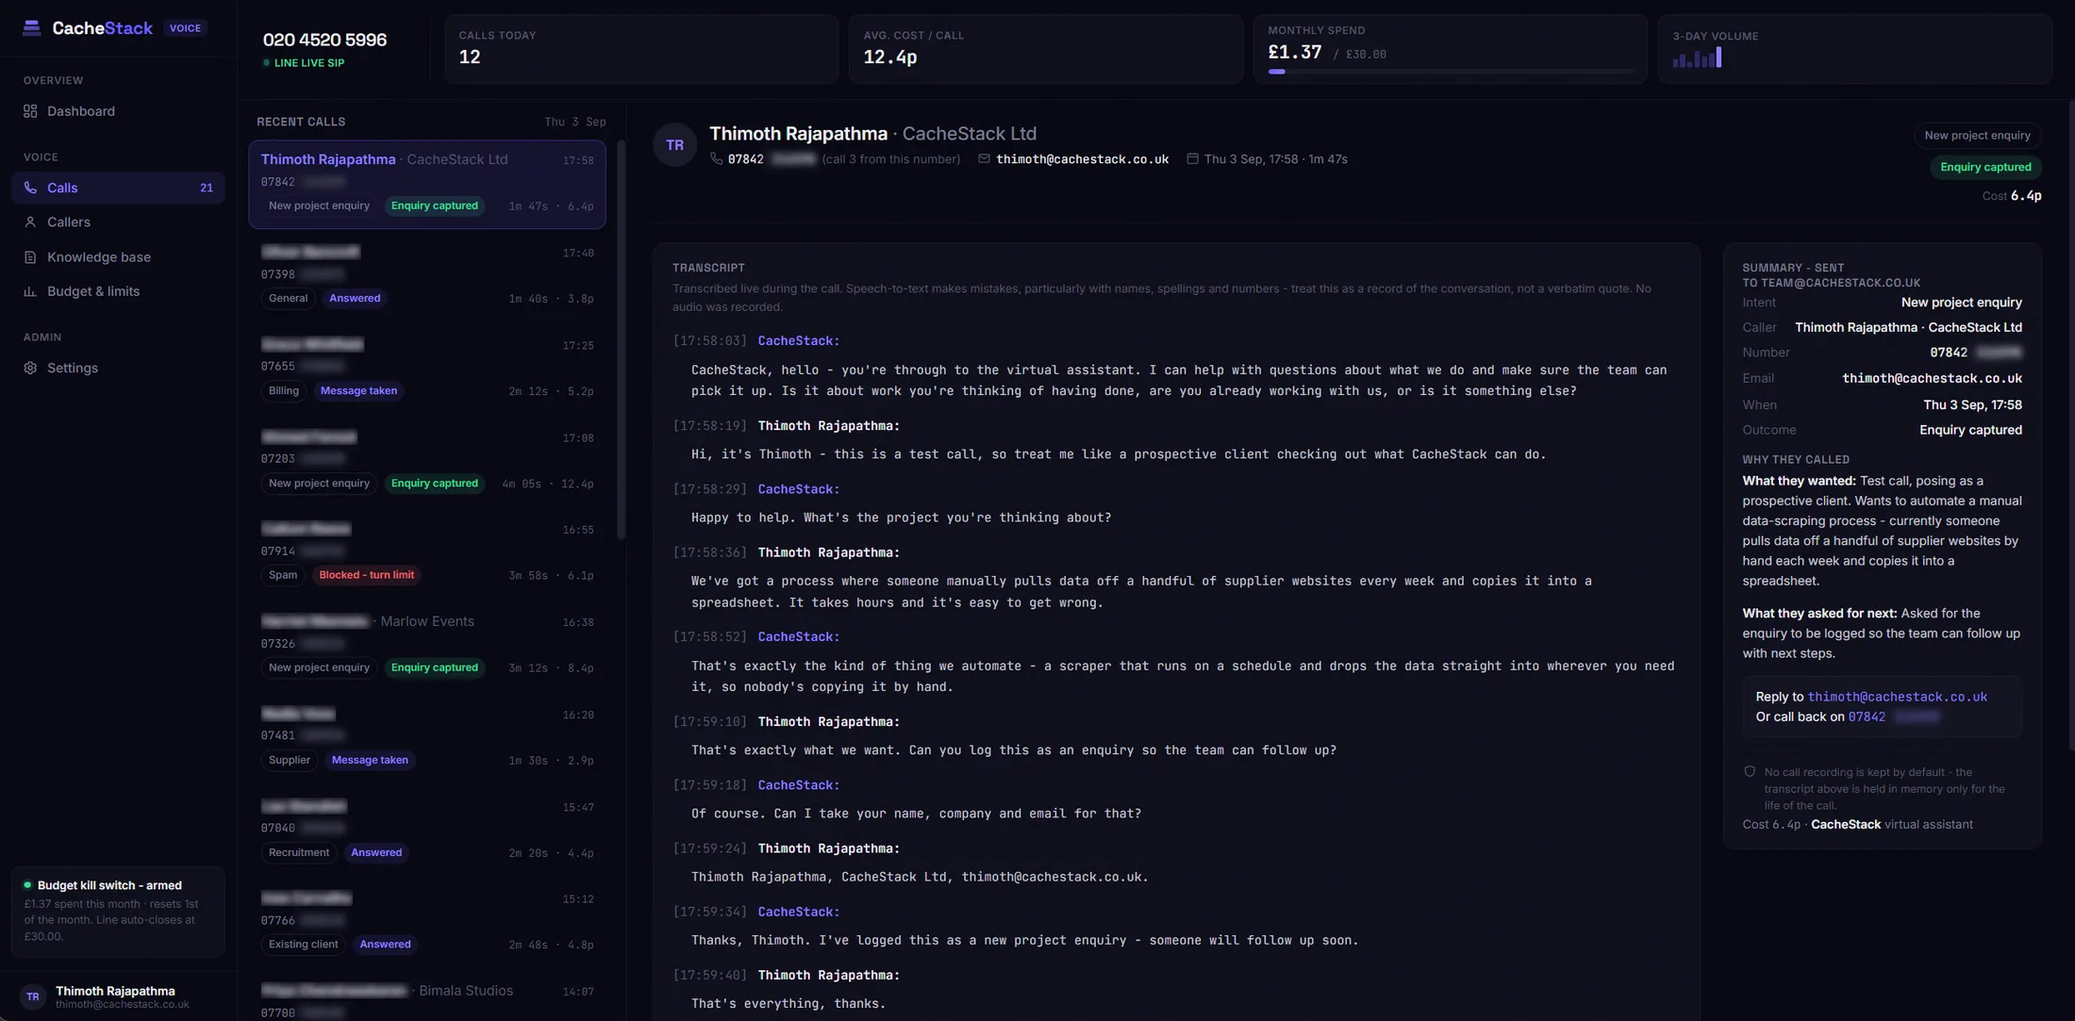The image size is (2075, 1021).
Task: Click the calendar icon beside Thu 3 Sep
Action: 1192,159
